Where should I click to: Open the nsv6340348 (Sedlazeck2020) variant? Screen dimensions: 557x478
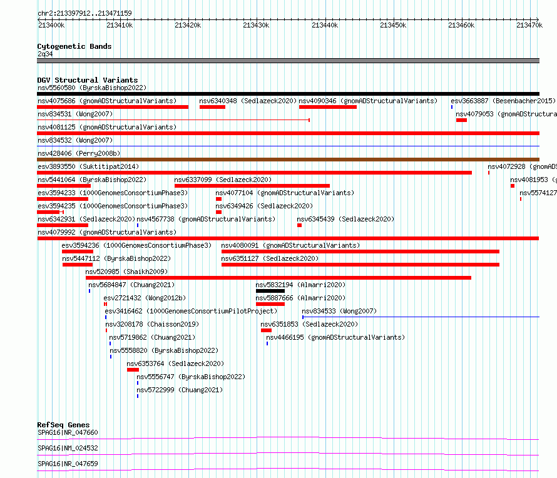click(248, 101)
